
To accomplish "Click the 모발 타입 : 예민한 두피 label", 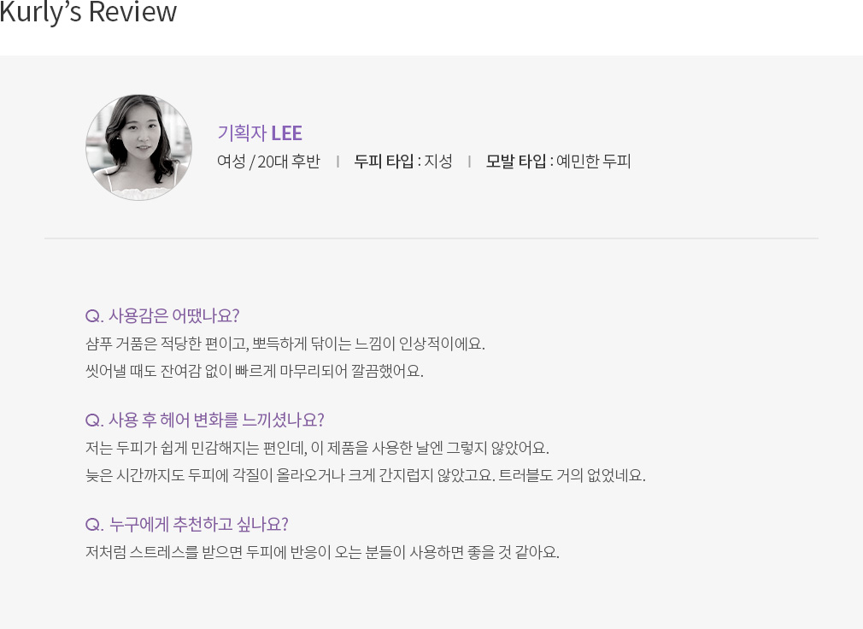I will [x=558, y=162].
